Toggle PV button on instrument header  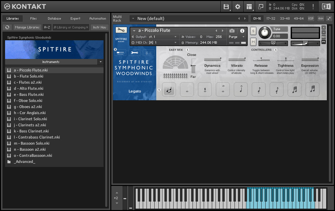tap(324, 42)
